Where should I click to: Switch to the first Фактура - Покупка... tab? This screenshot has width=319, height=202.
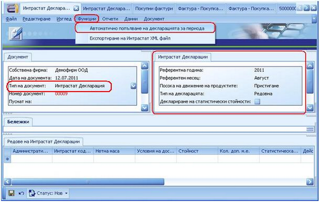(x=201, y=8)
